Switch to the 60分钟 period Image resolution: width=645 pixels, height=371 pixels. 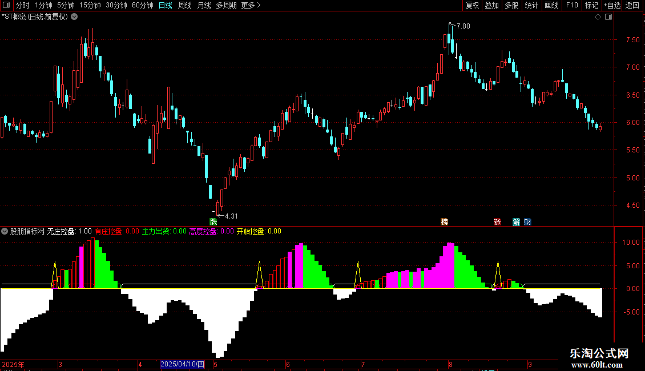[x=143, y=5]
